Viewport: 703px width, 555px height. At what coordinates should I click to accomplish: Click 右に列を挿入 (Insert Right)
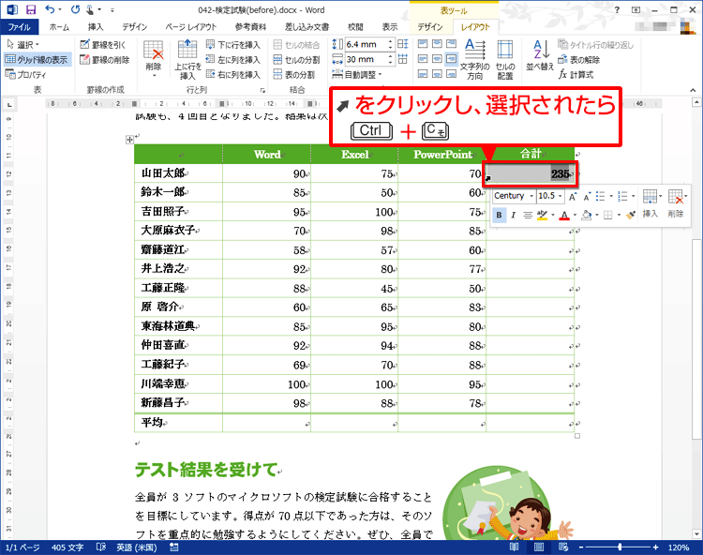232,74
